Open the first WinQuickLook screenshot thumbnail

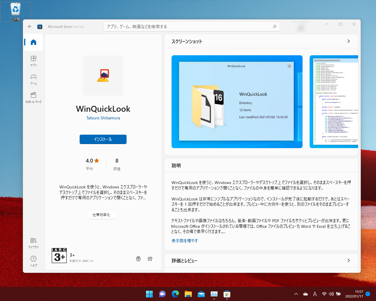click(x=237, y=101)
